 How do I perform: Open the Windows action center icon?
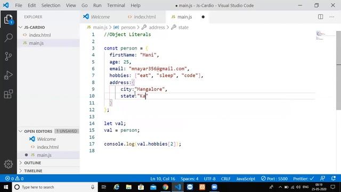click(x=332, y=187)
